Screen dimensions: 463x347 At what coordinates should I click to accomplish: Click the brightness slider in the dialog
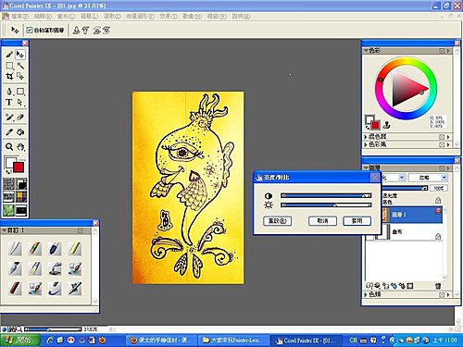click(x=326, y=205)
